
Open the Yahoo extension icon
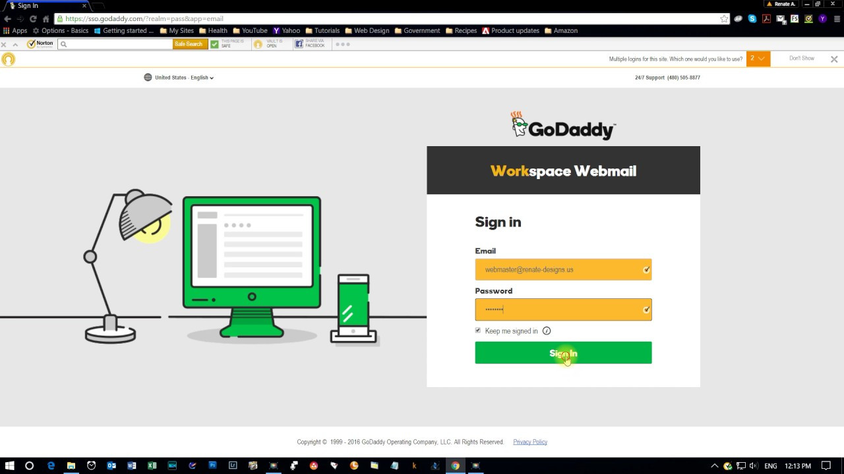pos(822,18)
